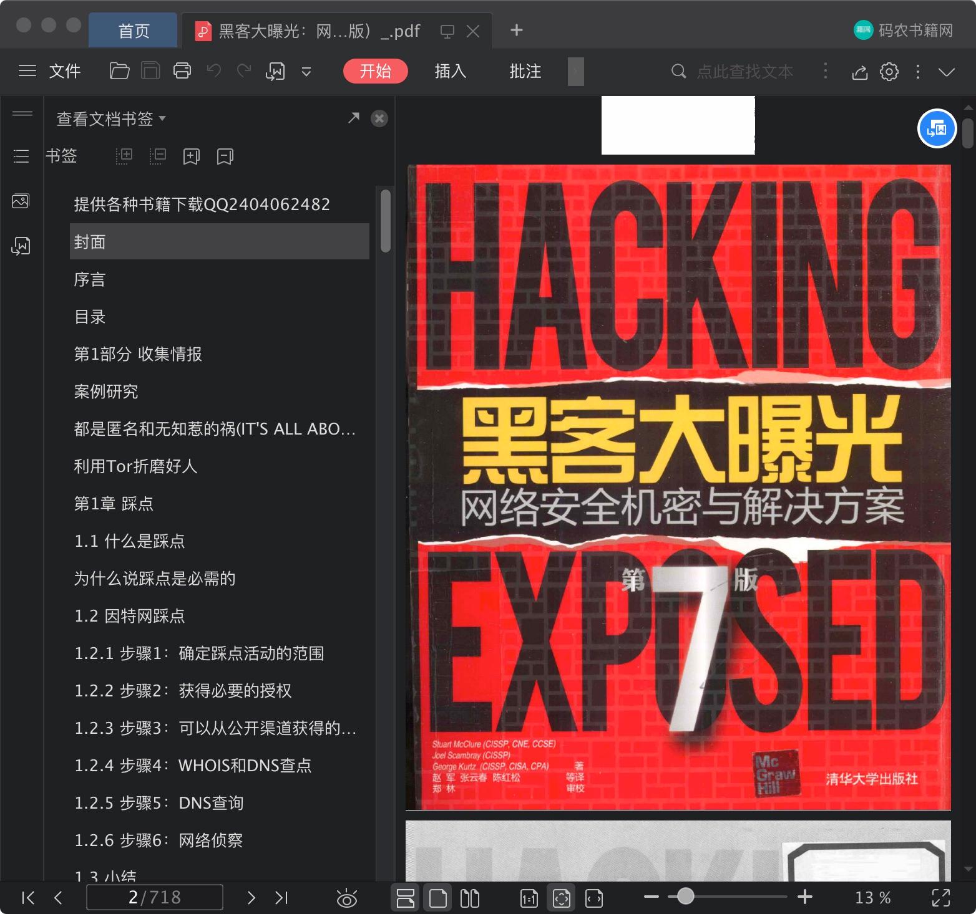Image resolution: width=976 pixels, height=914 pixels.
Task: Click the convert PDF to Word toolbar icon
Action: [275, 71]
